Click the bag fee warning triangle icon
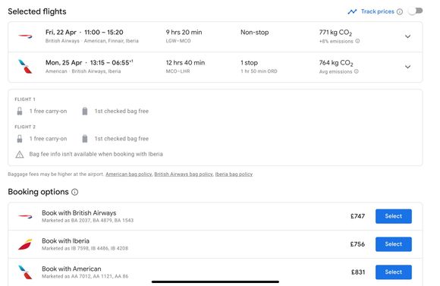 point(20,154)
